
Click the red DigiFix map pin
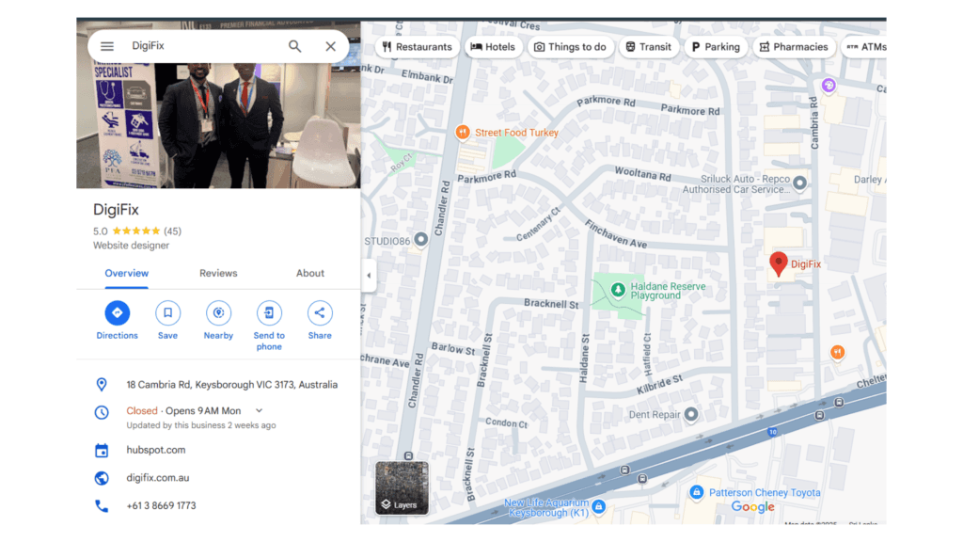778,263
